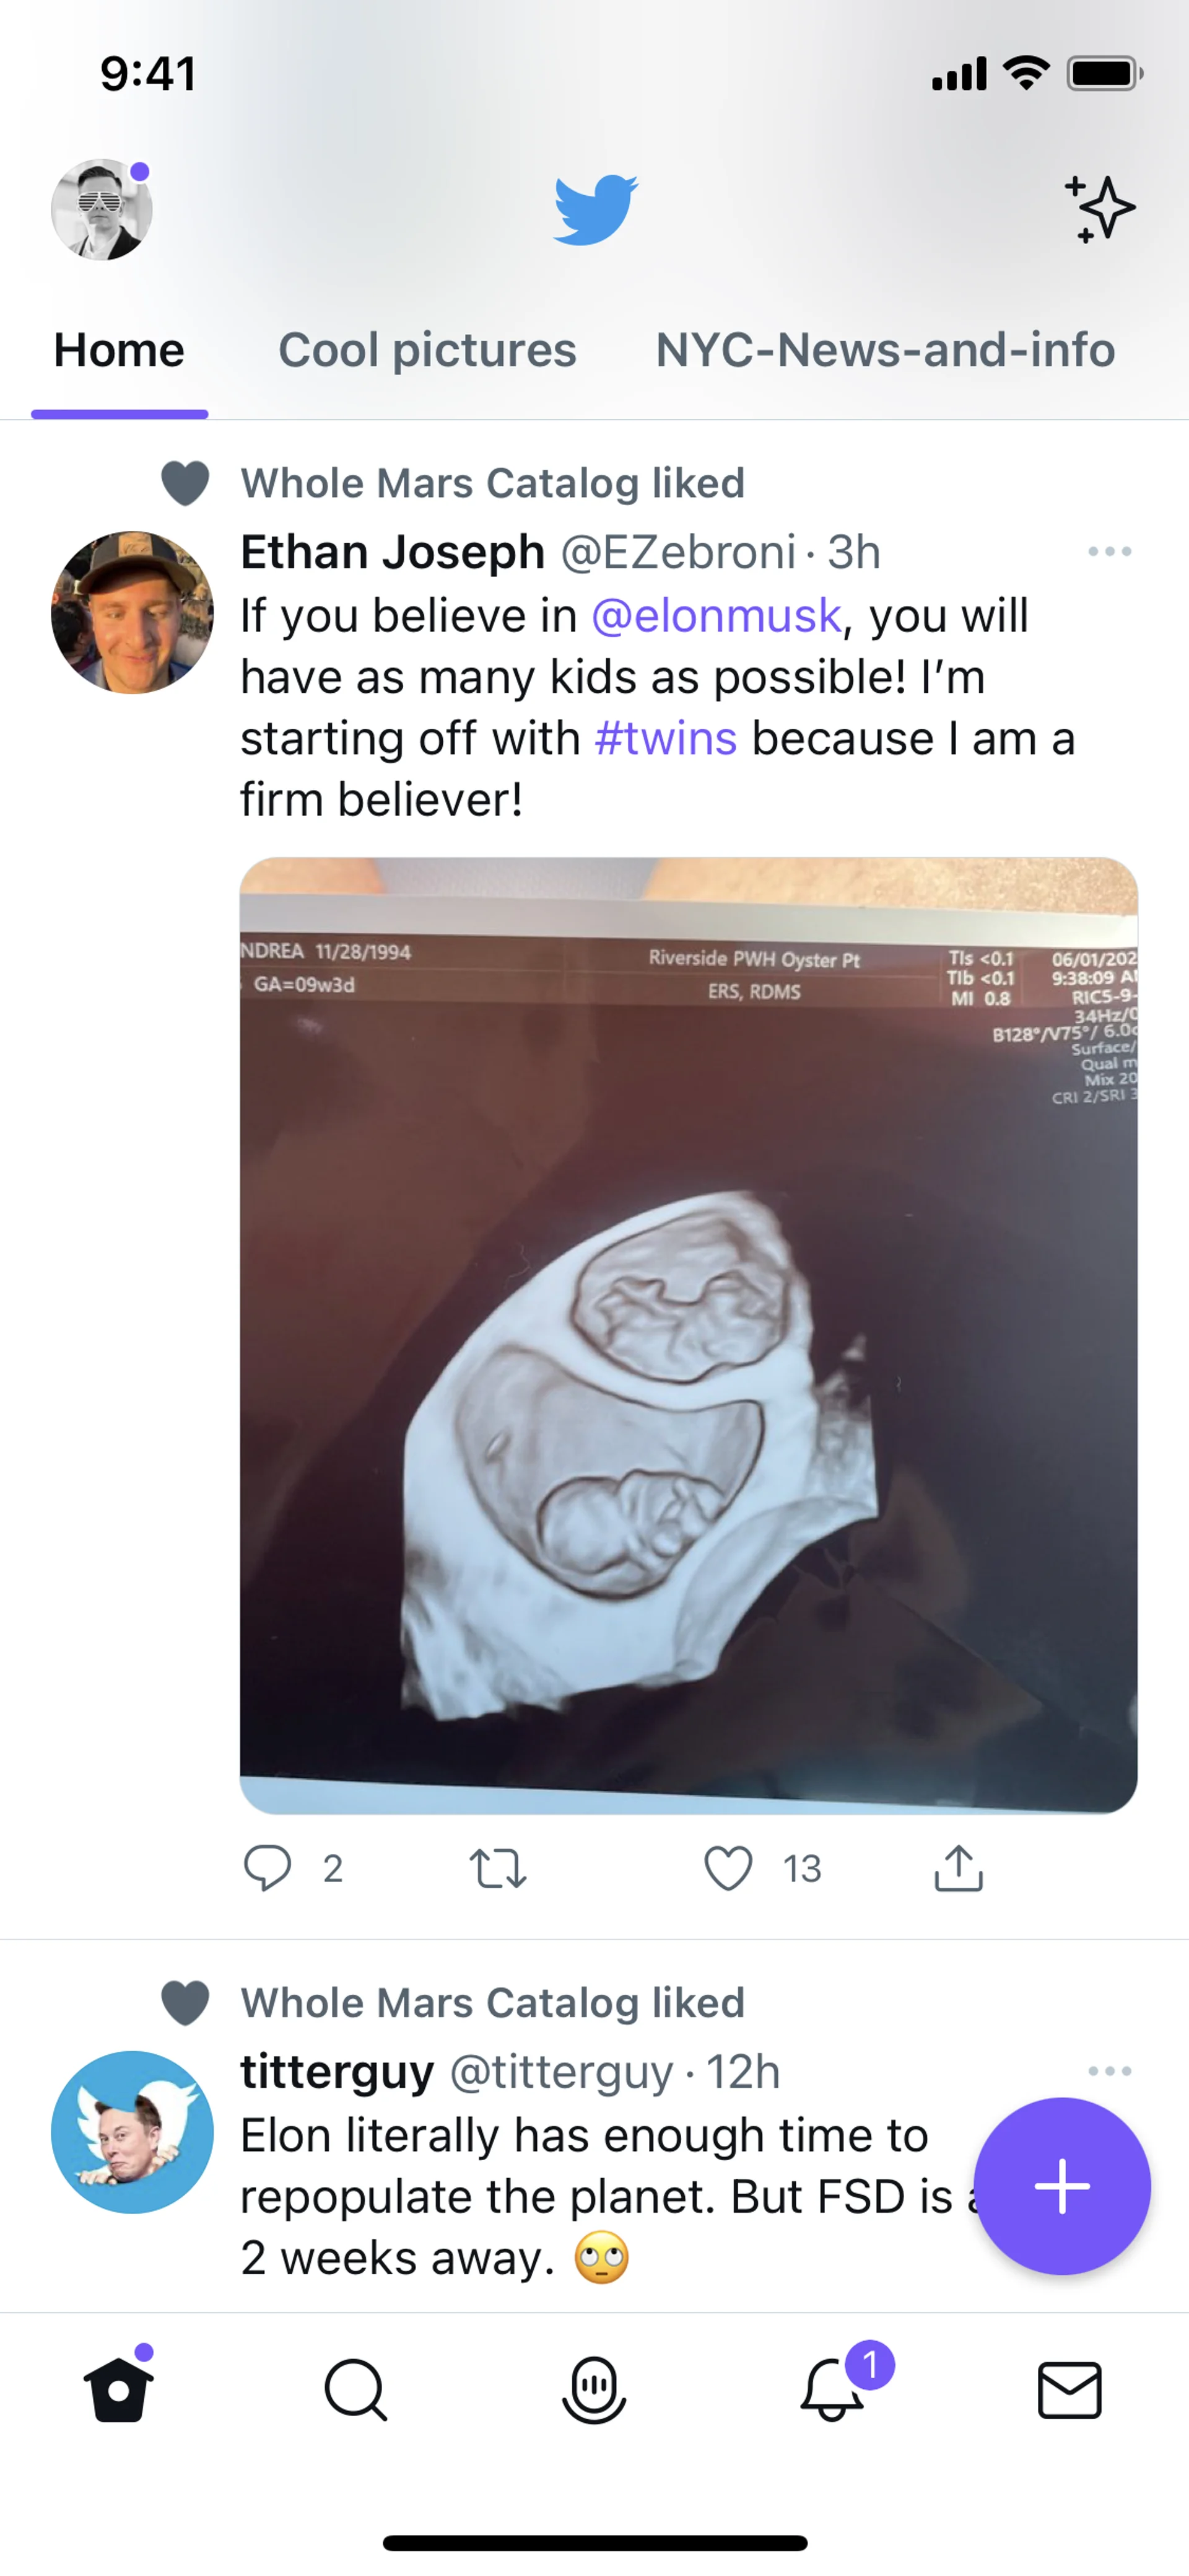The width and height of the screenshot is (1189, 2576).
Task: Share Ethan Joseph's tweet
Action: 958,1867
